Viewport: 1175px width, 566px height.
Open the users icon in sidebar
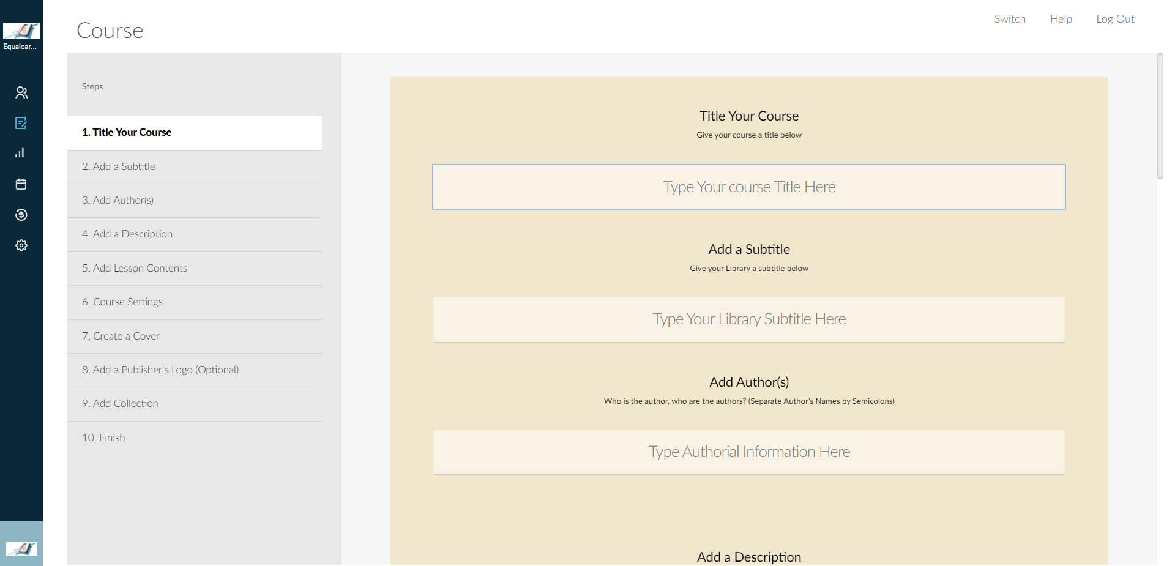[x=21, y=92]
